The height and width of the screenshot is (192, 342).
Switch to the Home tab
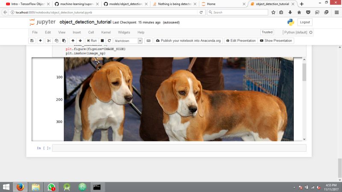[x=223, y=4]
